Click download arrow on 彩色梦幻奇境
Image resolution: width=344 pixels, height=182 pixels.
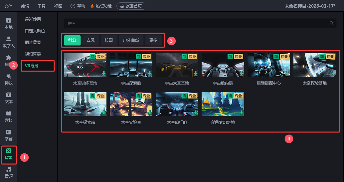coord(242,113)
